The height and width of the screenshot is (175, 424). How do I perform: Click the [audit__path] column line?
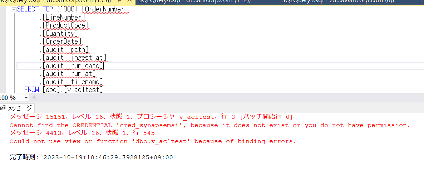(x=66, y=49)
